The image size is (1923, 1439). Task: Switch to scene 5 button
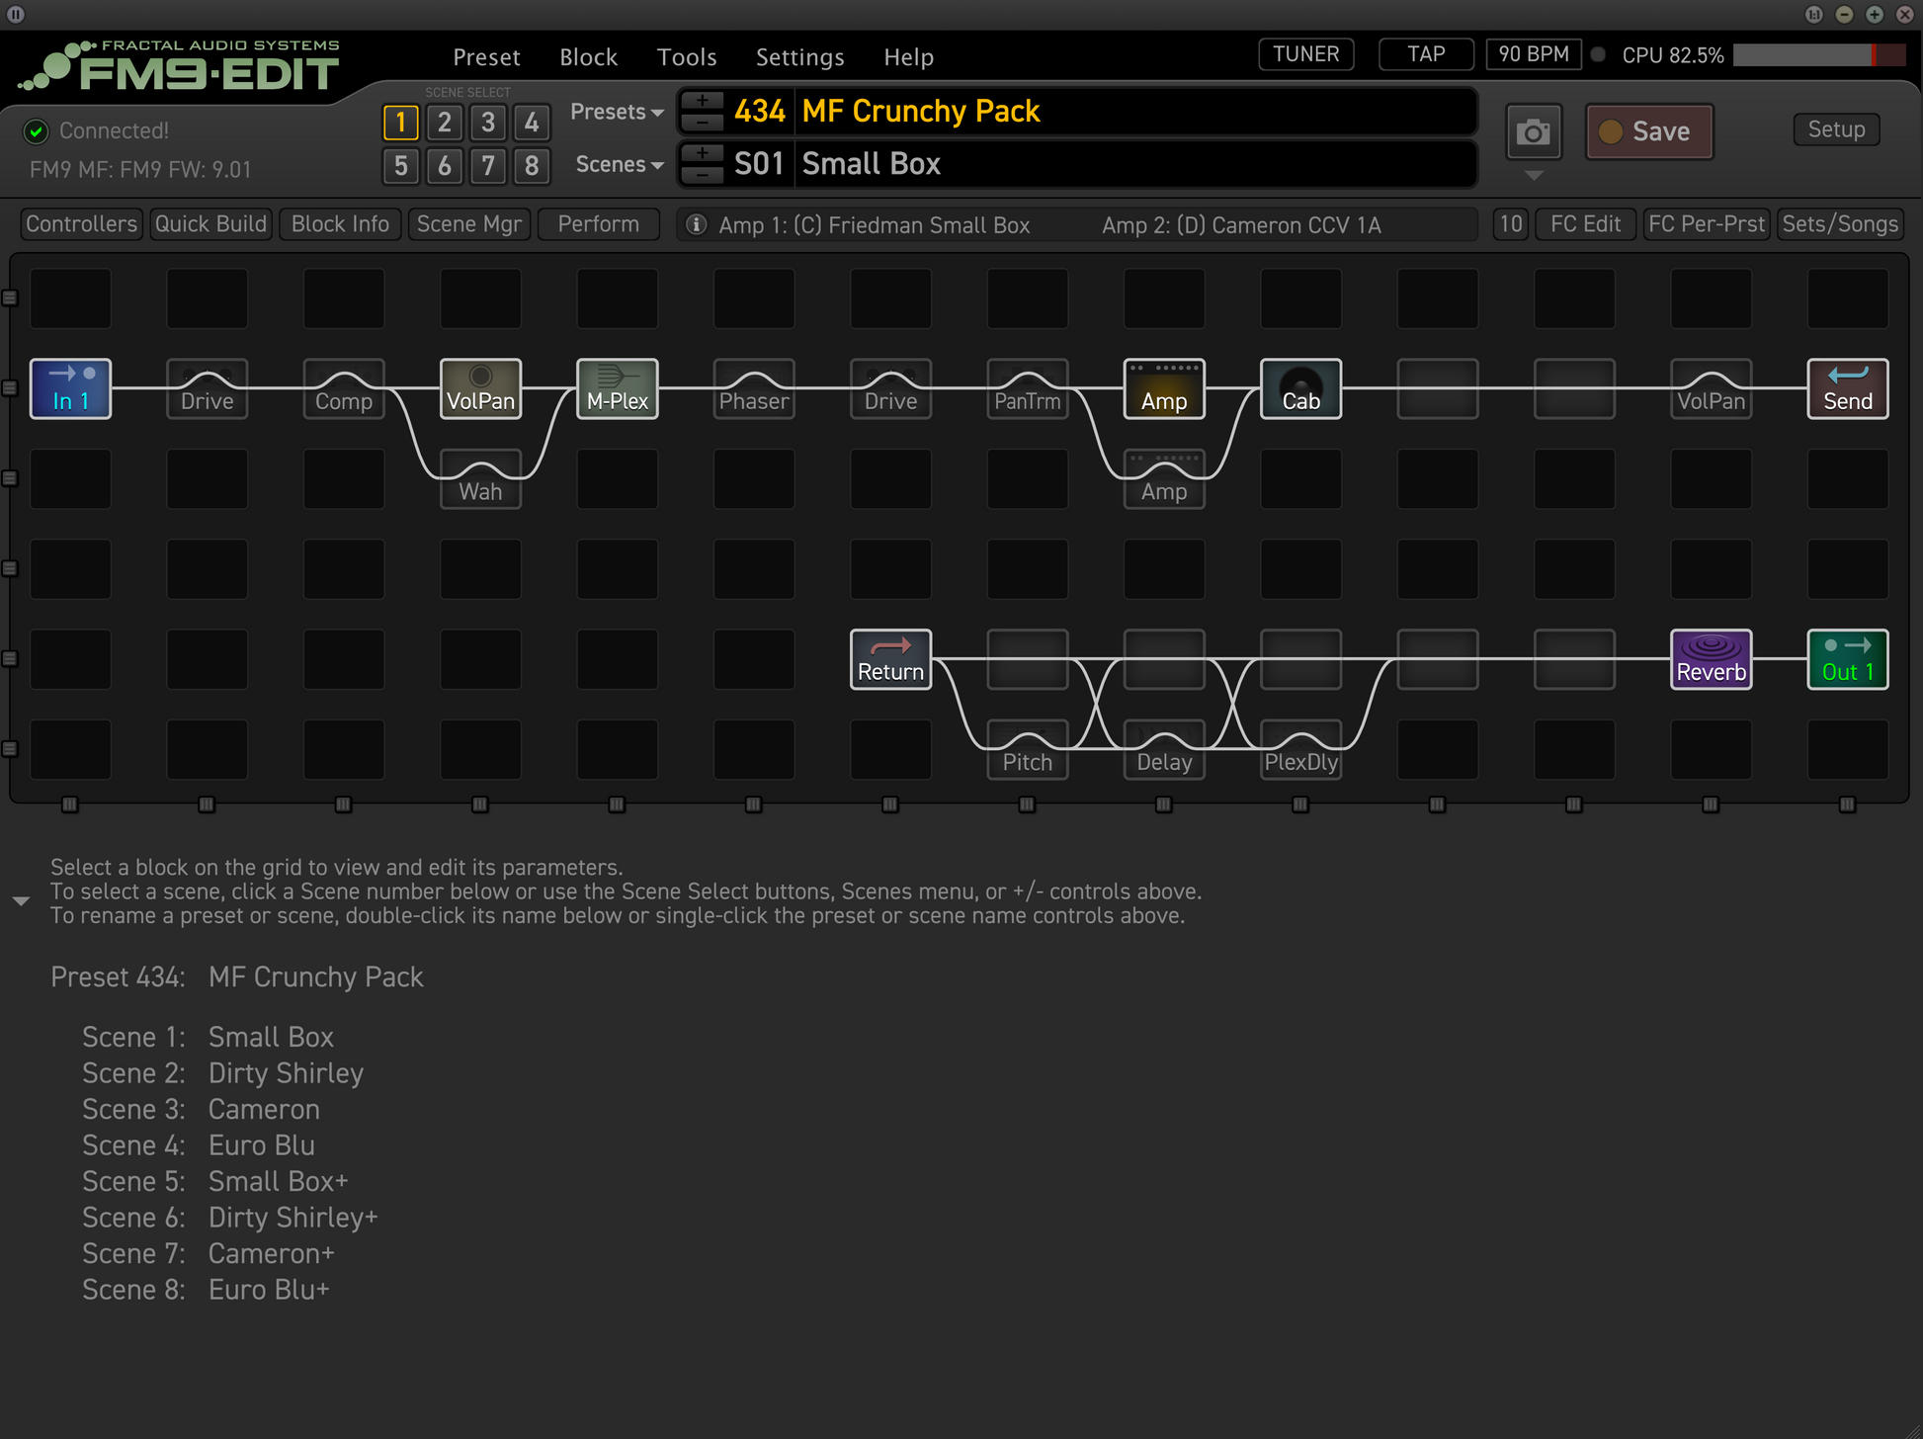[400, 166]
